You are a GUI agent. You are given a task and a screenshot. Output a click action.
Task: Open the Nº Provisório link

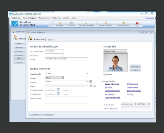pos(132,84)
